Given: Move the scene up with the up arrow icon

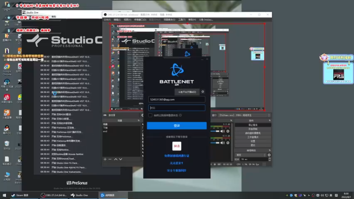Looking at the screenshot, I should [115, 159].
